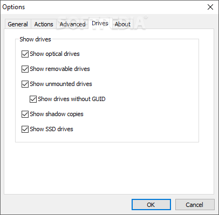Switch to the General tab

pyautogui.click(x=18, y=24)
